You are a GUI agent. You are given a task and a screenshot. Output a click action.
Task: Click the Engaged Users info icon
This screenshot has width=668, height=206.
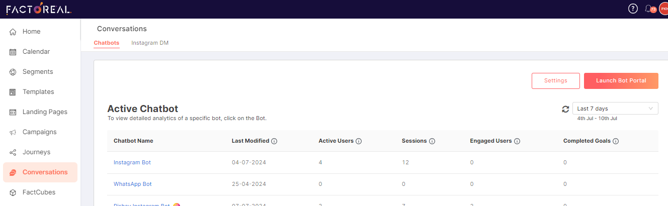(517, 141)
